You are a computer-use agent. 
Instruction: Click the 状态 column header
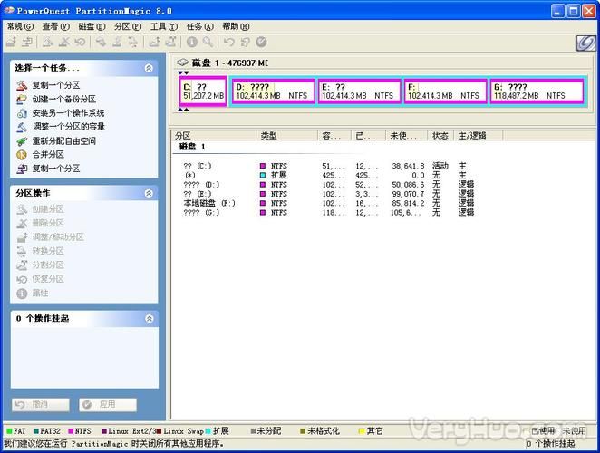point(440,135)
